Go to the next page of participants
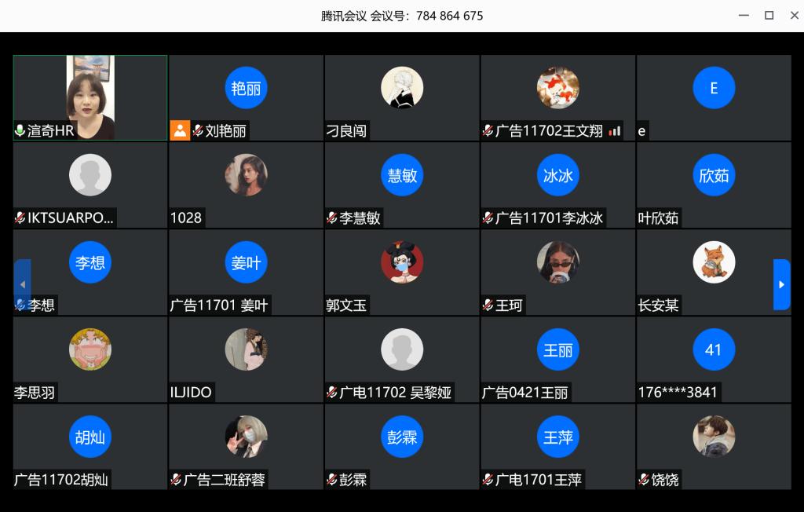 coord(781,284)
